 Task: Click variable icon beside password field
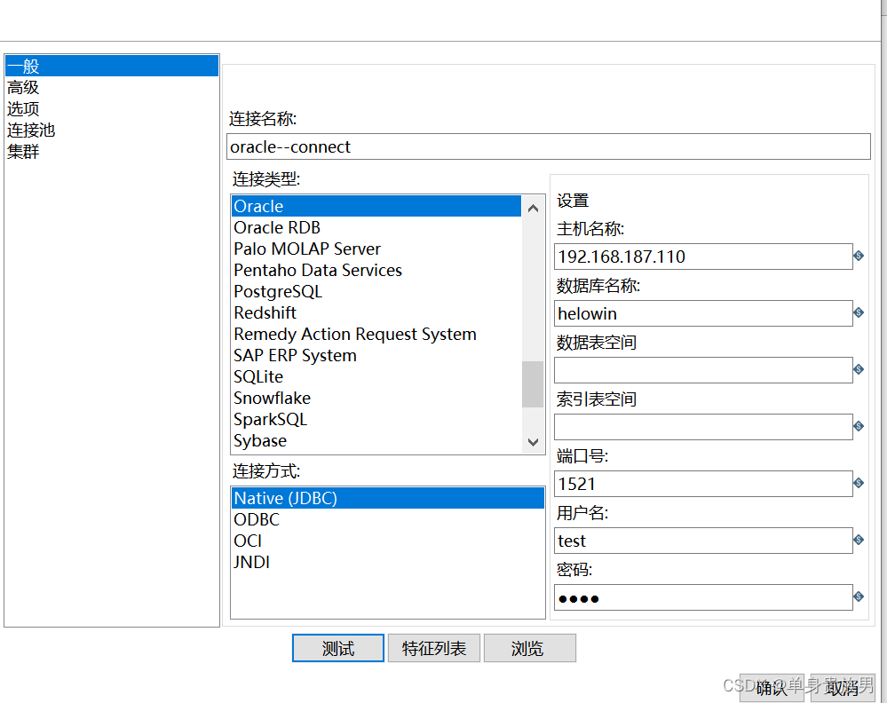point(859,596)
